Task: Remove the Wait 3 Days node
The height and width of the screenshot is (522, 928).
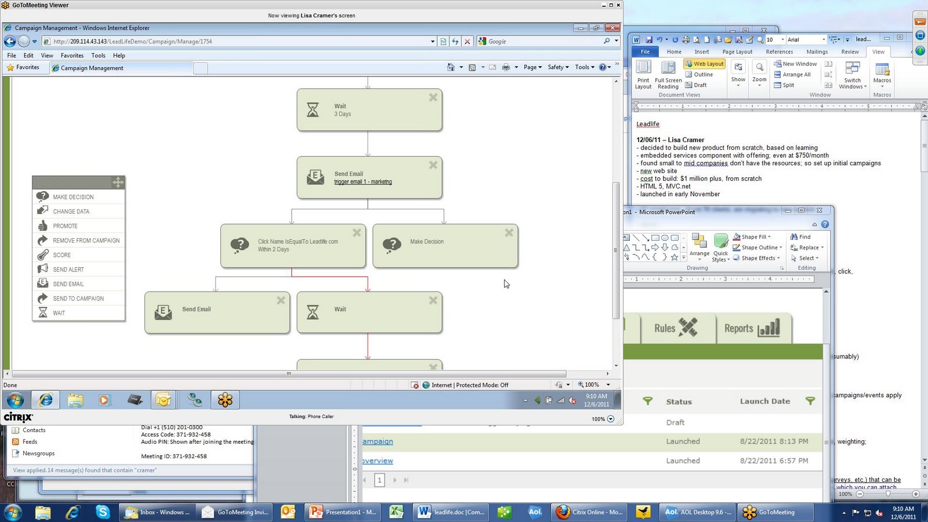Action: coord(433,97)
